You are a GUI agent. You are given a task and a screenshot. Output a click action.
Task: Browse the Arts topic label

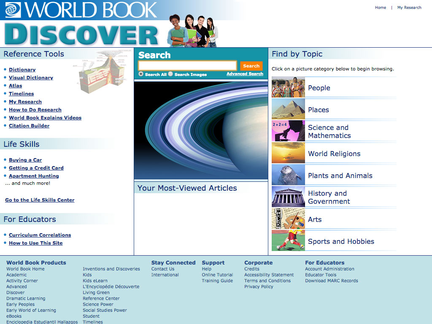315,219
